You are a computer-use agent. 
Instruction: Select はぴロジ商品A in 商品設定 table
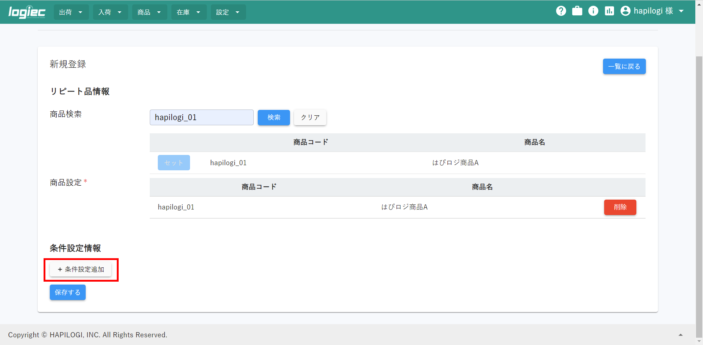[x=404, y=207]
